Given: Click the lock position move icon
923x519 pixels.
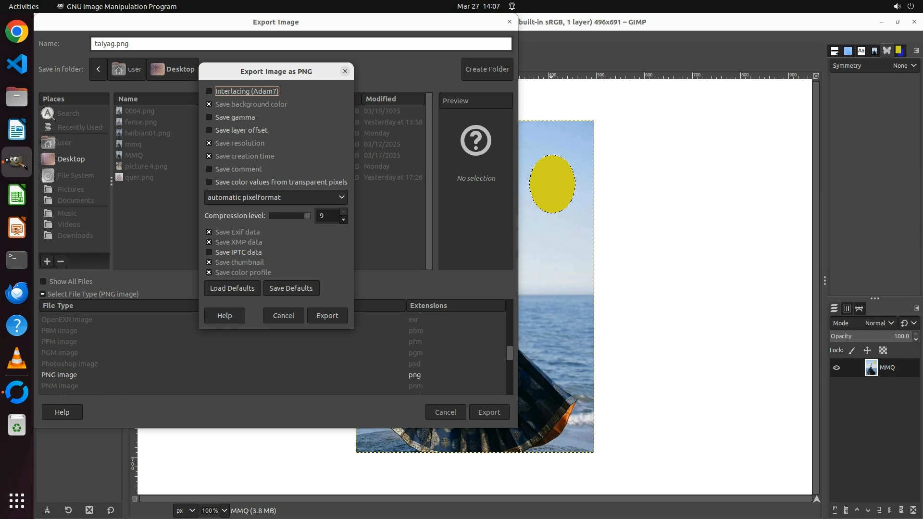Looking at the screenshot, I should (867, 351).
